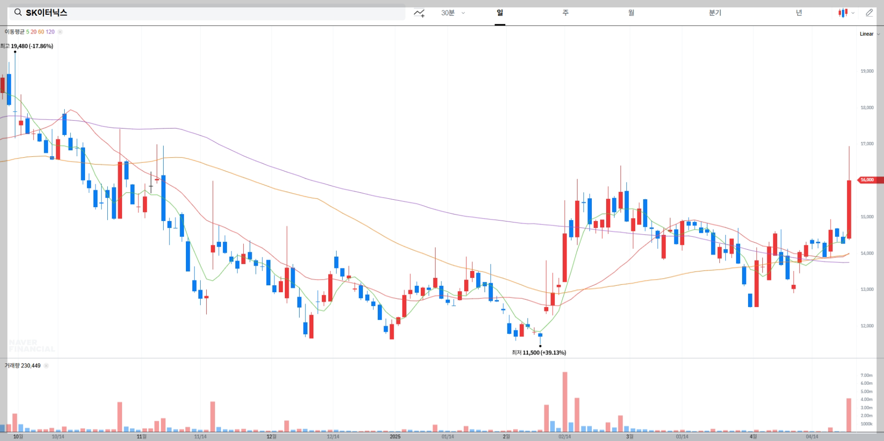The image size is (884, 441).
Task: Switch to the 분기 quarterly chart tab
Action: point(715,13)
